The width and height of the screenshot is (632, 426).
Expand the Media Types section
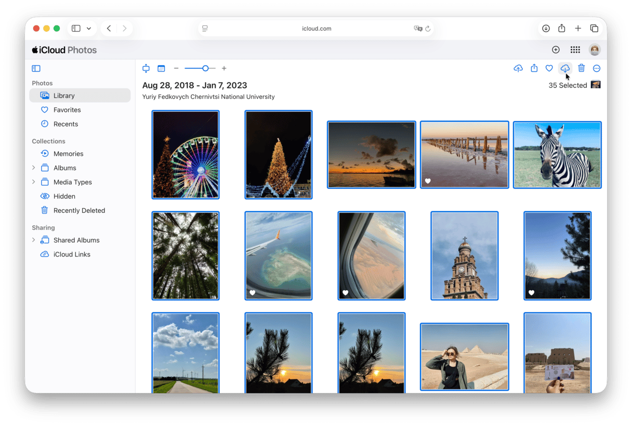(34, 182)
